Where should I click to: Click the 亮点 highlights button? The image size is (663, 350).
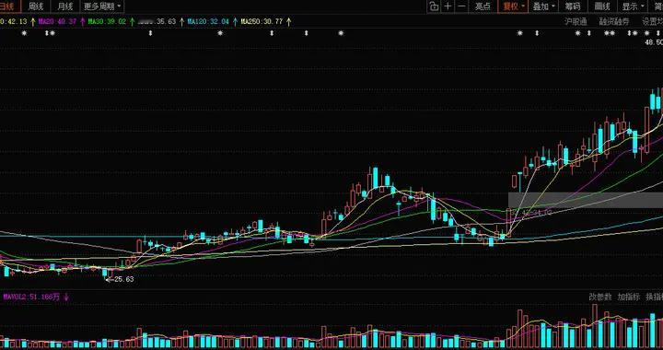click(483, 6)
